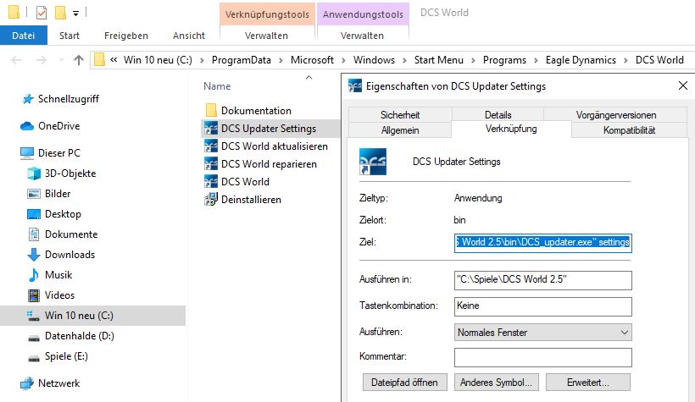
Task: Switch to the Kompatibilität tab
Action: coord(629,130)
